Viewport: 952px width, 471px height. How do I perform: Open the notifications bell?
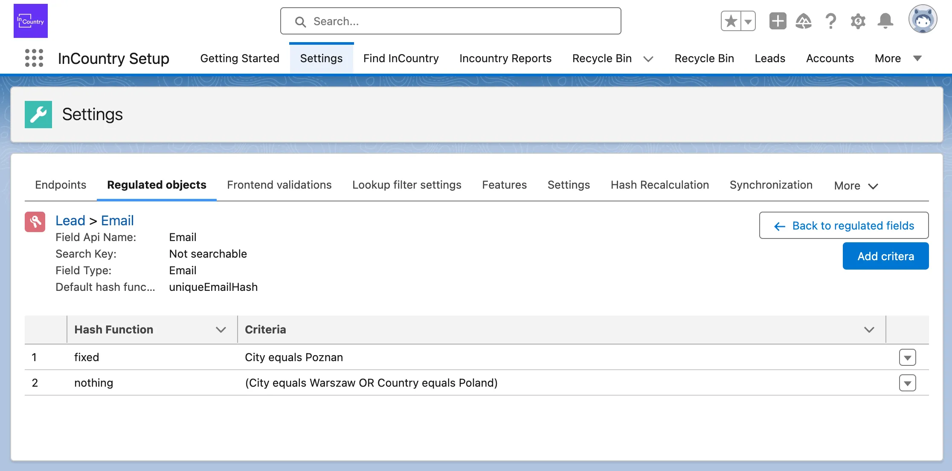[885, 21]
